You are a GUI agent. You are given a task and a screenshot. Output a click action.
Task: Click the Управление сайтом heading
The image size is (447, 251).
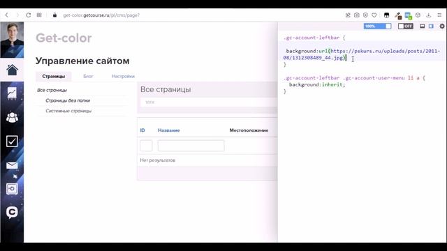82,61
